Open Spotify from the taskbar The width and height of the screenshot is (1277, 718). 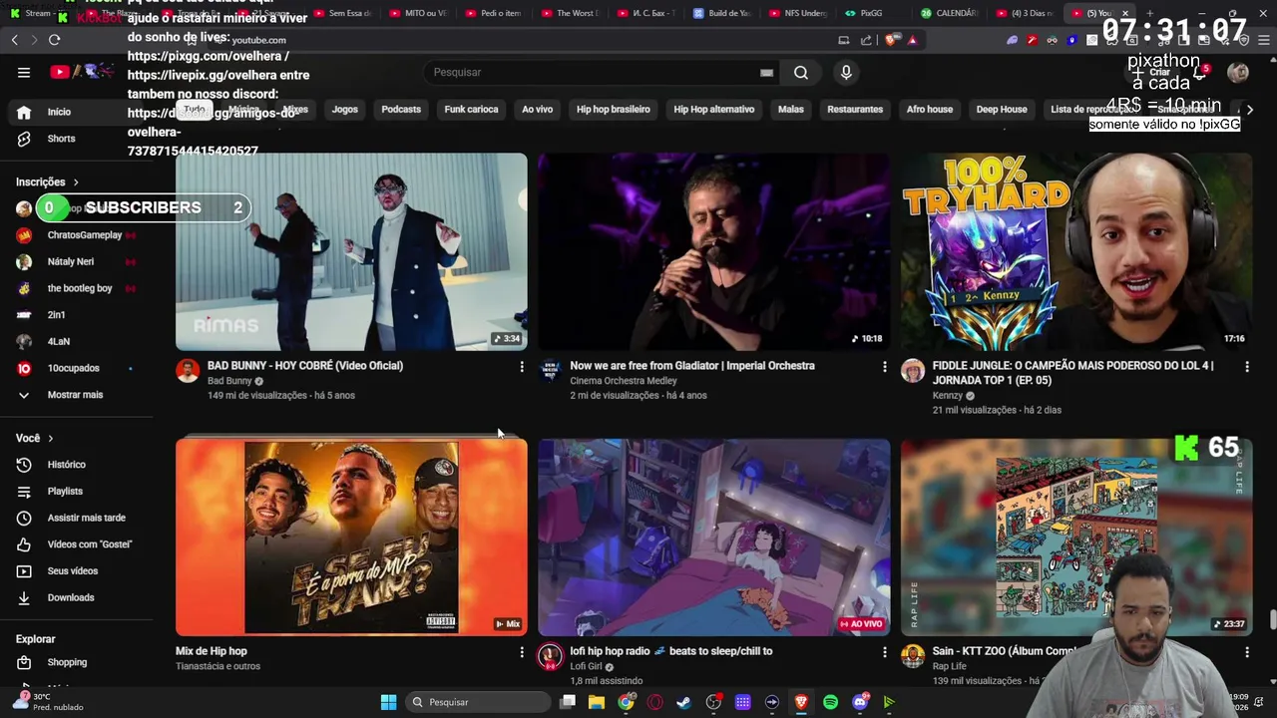point(830,702)
